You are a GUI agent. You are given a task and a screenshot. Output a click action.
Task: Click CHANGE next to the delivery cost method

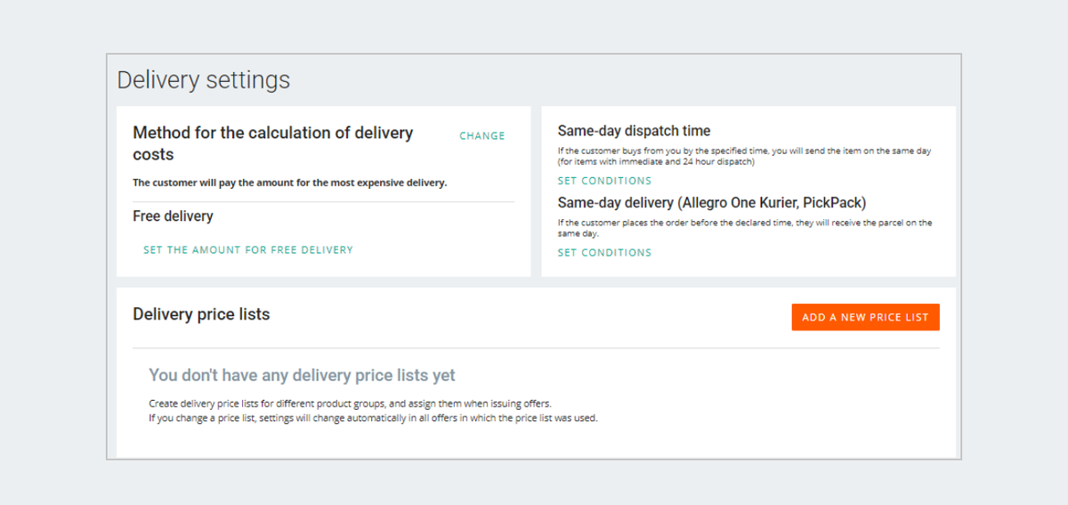point(481,136)
